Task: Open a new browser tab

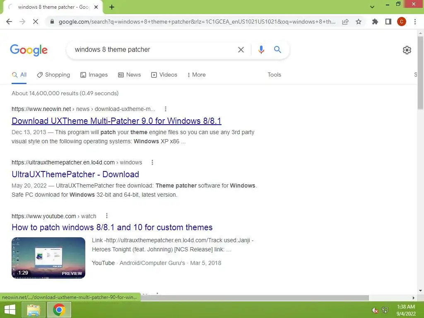Action: tap(112, 7)
